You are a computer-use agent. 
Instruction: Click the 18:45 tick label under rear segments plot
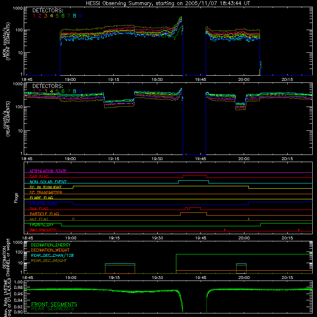click(27, 159)
